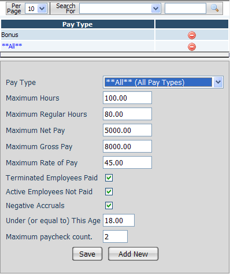
Task: Click the search text input field
Action: coord(186,9)
